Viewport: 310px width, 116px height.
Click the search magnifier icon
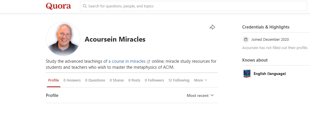pyautogui.click(x=84, y=6)
